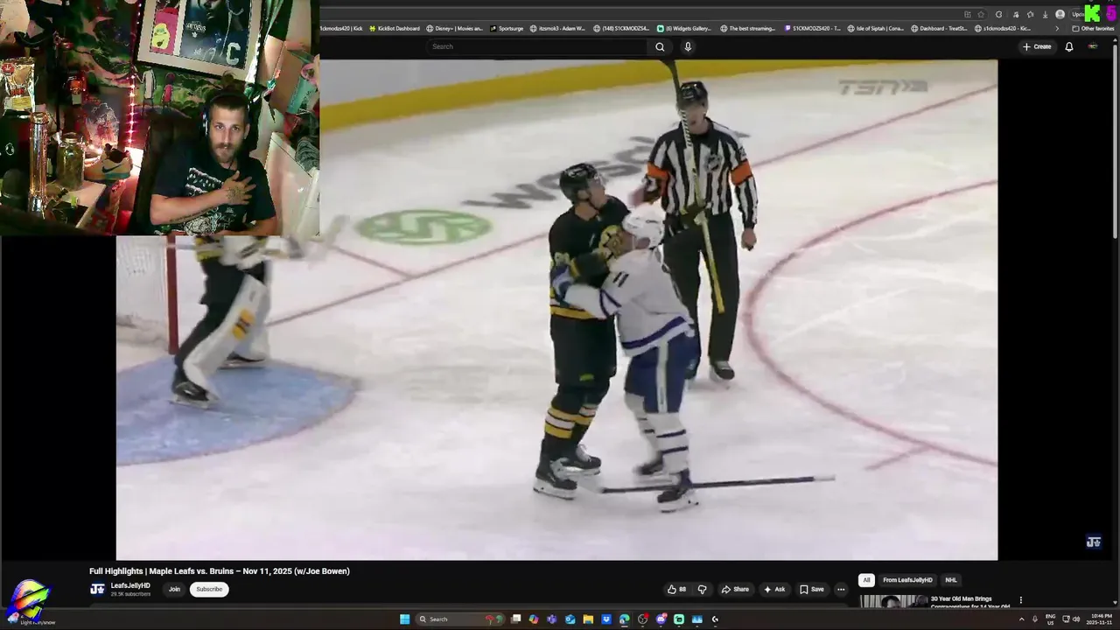
Task: Open YouTube notifications bell
Action: [1068, 46]
